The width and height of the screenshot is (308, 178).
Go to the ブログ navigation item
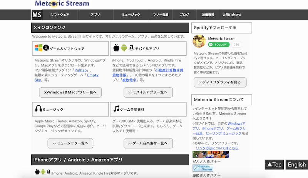point(184,15)
